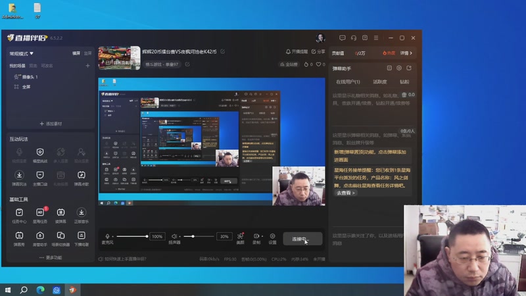Open 美颜 beauty filter settings
Viewport: 526px width, 296px height.
240,238
